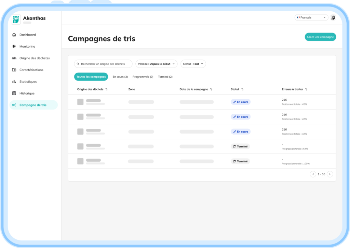Switch to the Programmée (0) tab
The image size is (350, 248).
143,77
